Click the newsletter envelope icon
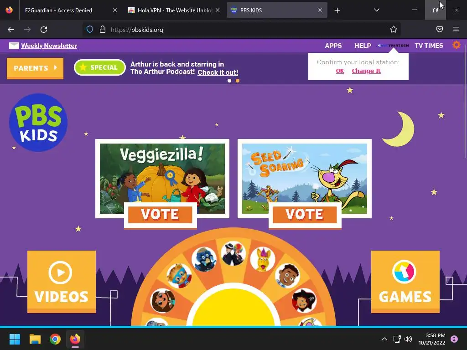Screen dimensions: 467x350 click(14, 46)
